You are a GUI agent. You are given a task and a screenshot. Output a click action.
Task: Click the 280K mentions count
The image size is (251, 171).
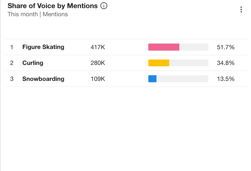coord(98,63)
